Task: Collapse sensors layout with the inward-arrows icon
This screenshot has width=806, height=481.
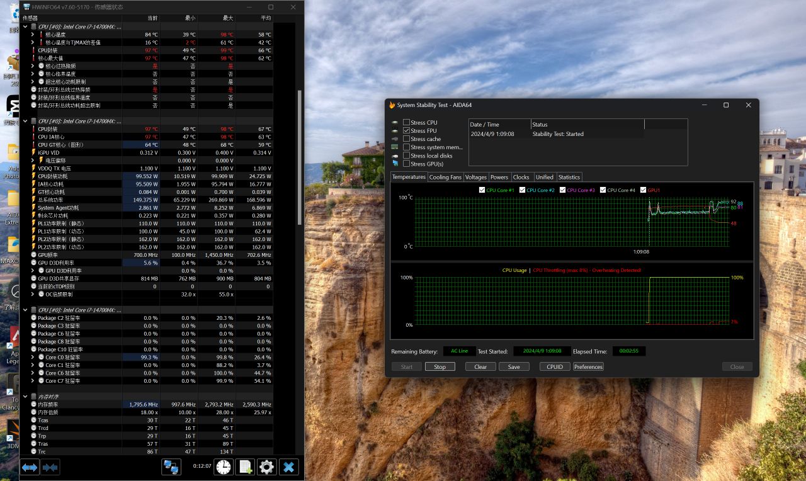Action: point(50,467)
